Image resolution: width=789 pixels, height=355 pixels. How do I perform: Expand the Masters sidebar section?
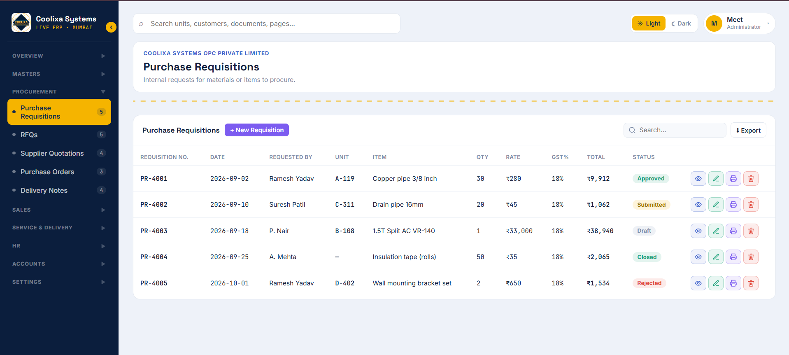tap(59, 74)
